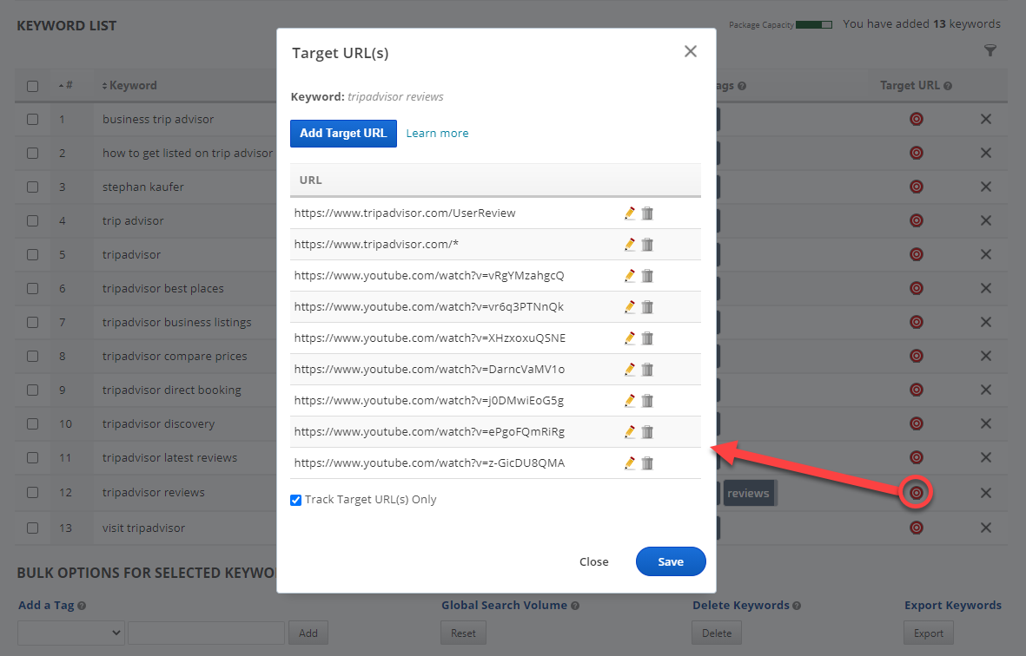Edit the tripadvisor.com/UserReview target URL
Viewport: 1026px width, 656px height.
pyautogui.click(x=630, y=213)
